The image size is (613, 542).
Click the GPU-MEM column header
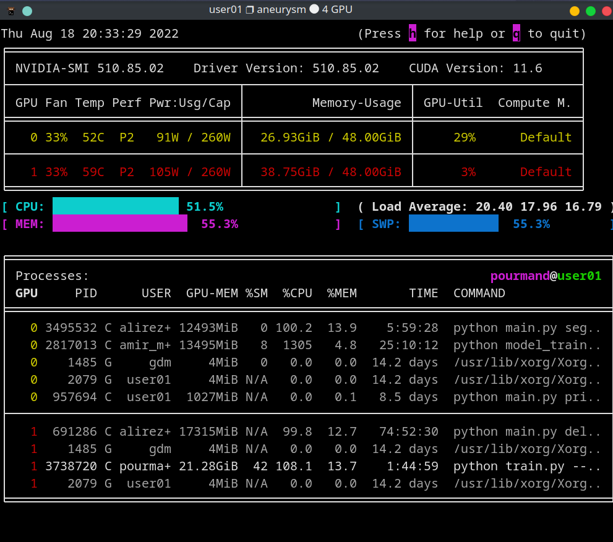212,293
